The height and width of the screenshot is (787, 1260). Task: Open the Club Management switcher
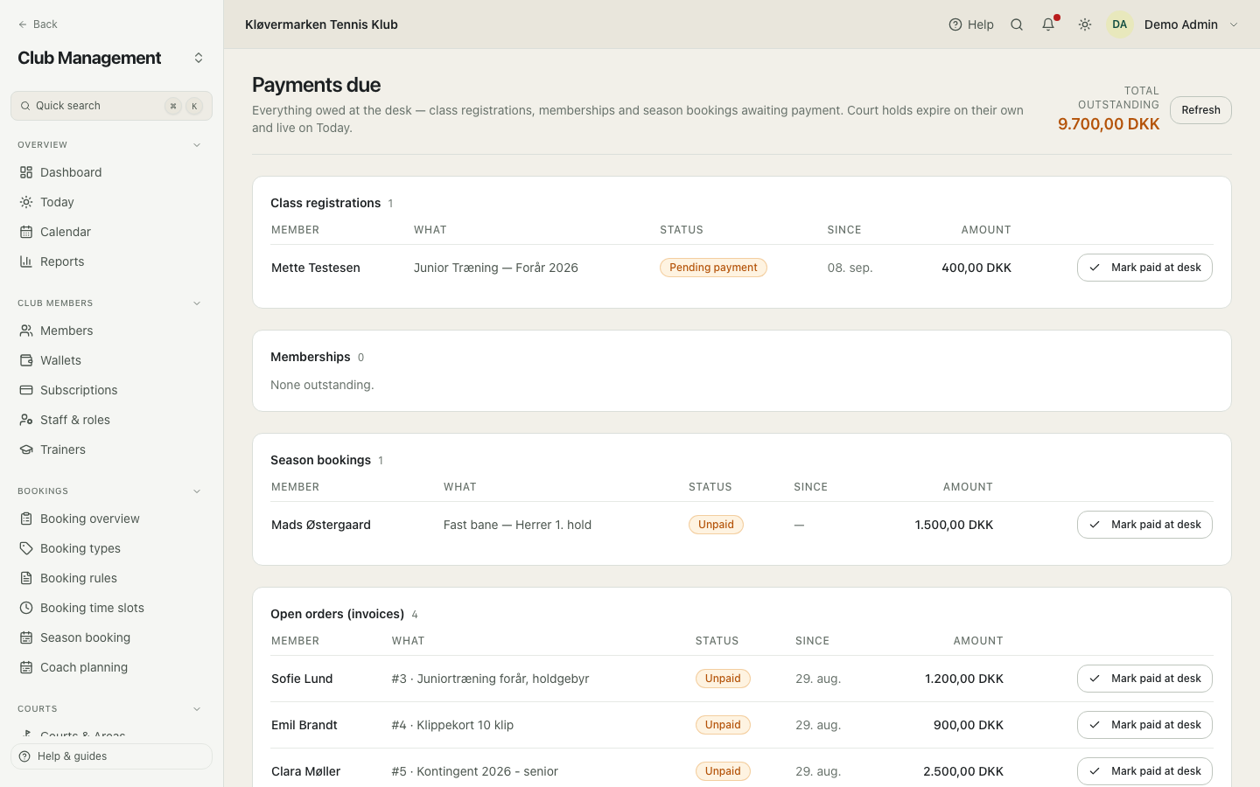point(199,58)
